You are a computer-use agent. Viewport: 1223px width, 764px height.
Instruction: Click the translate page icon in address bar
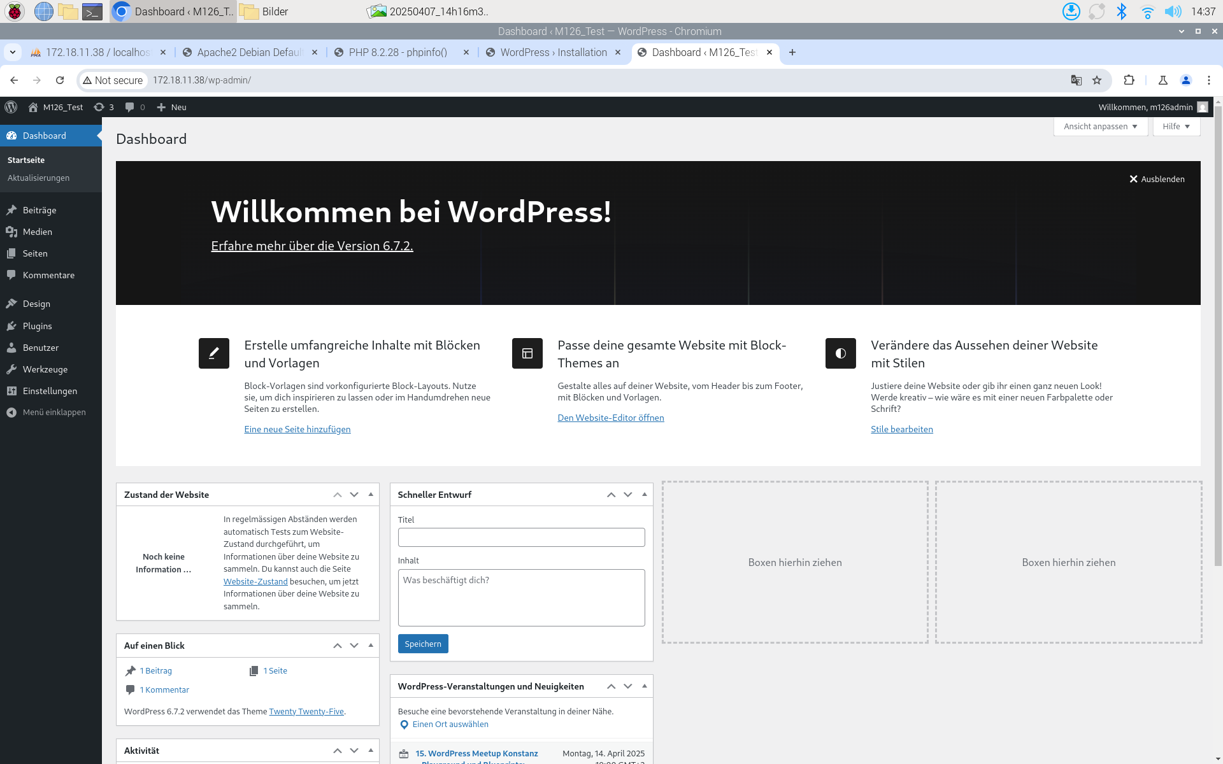click(x=1076, y=80)
